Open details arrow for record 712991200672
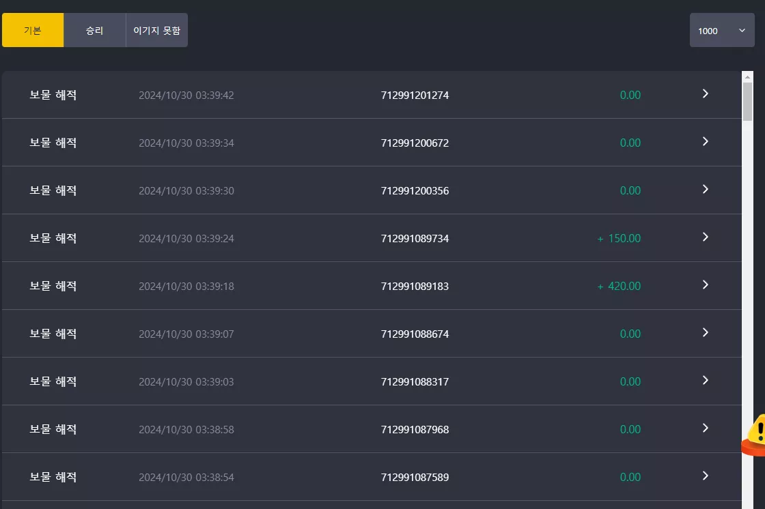Image resolution: width=765 pixels, height=509 pixels. (x=705, y=141)
